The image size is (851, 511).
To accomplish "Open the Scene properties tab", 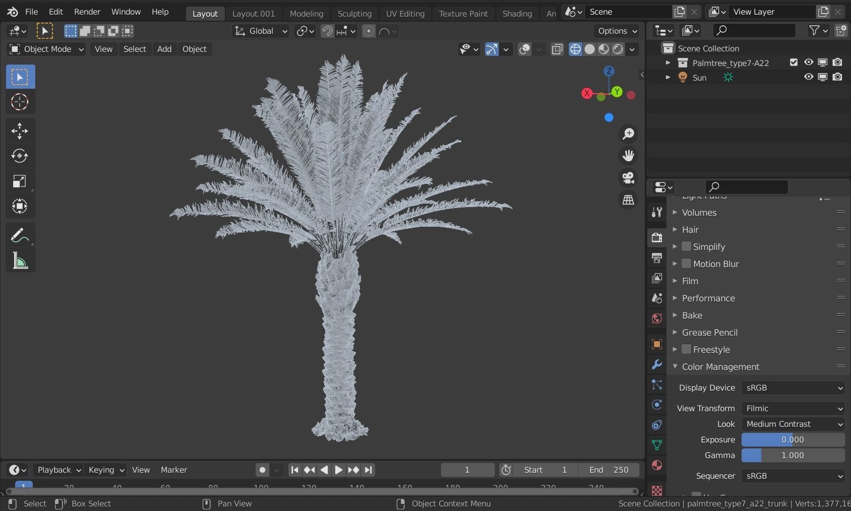I will (x=656, y=298).
